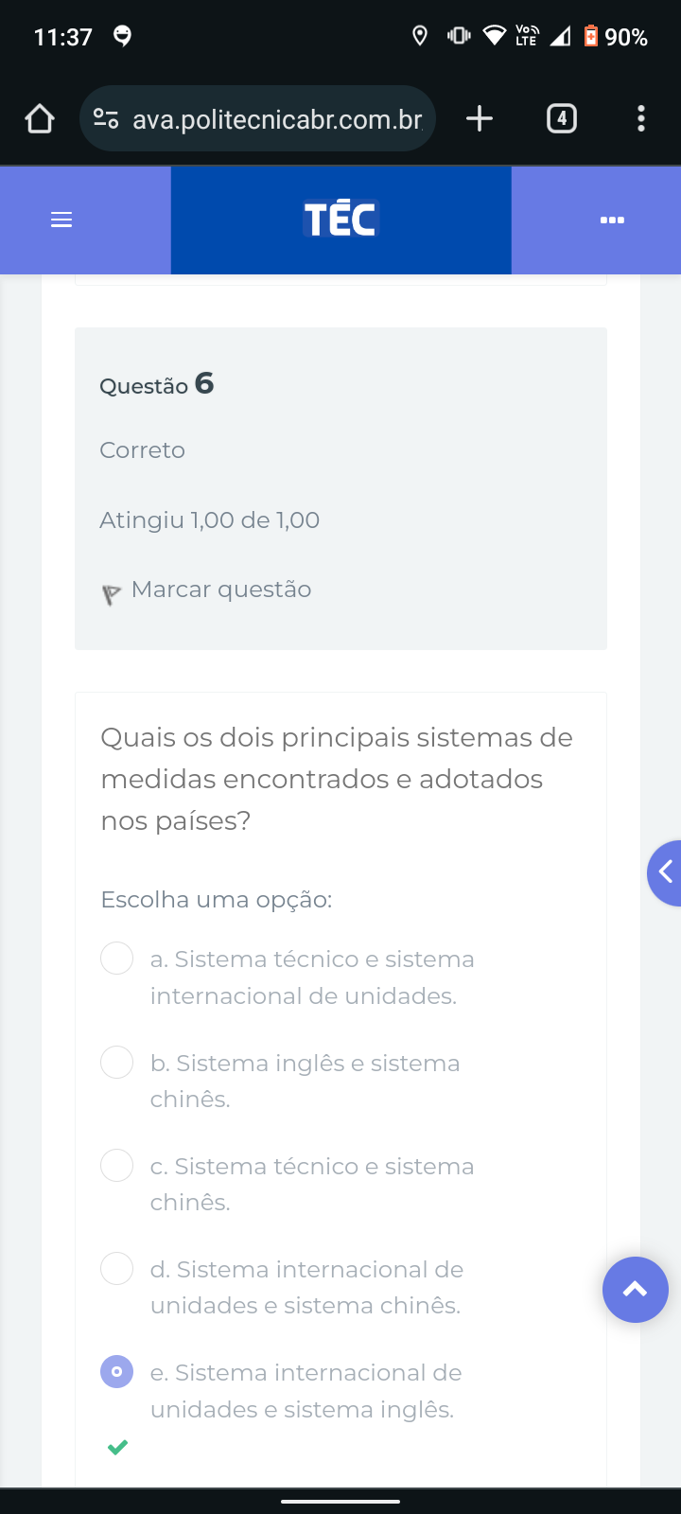Viewport: 681px width, 1514px height.
Task: Click the flag icon for Marcar questão
Action: point(112,594)
